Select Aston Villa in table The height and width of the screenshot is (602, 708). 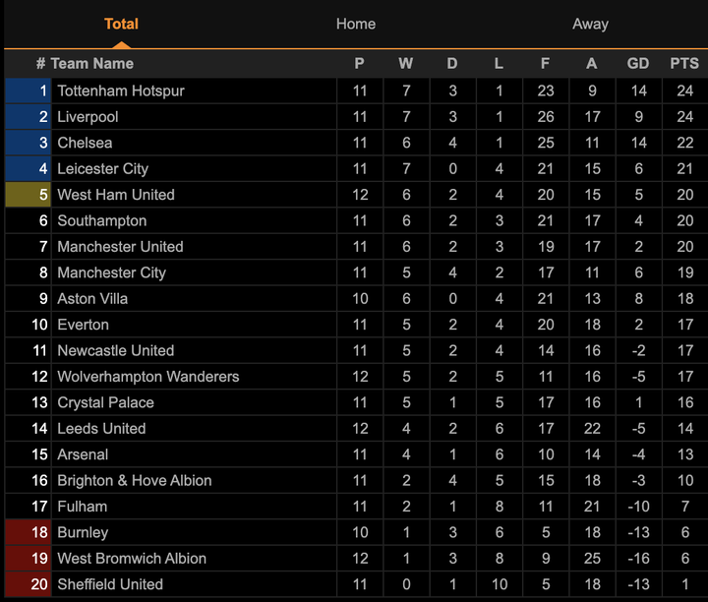(92, 299)
